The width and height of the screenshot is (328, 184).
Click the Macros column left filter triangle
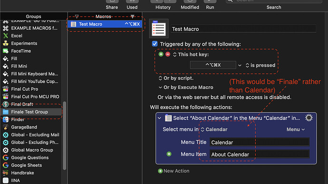(x=77, y=16)
